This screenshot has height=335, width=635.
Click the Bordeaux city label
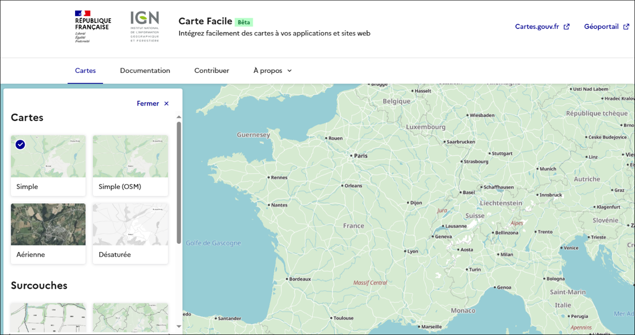click(300, 279)
